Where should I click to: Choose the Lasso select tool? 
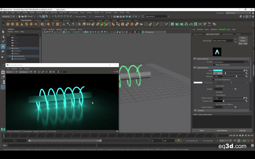click(3, 37)
